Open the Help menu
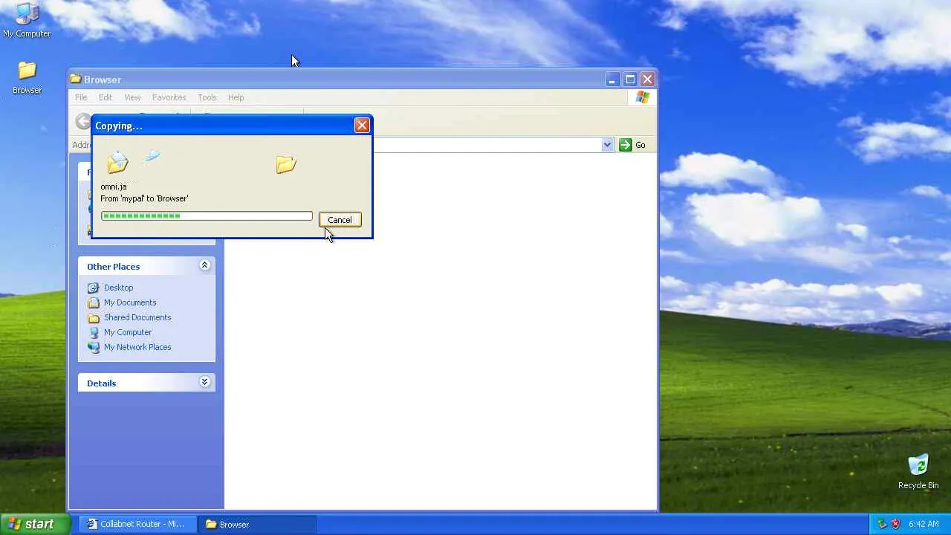Image resolution: width=951 pixels, height=535 pixels. click(236, 97)
